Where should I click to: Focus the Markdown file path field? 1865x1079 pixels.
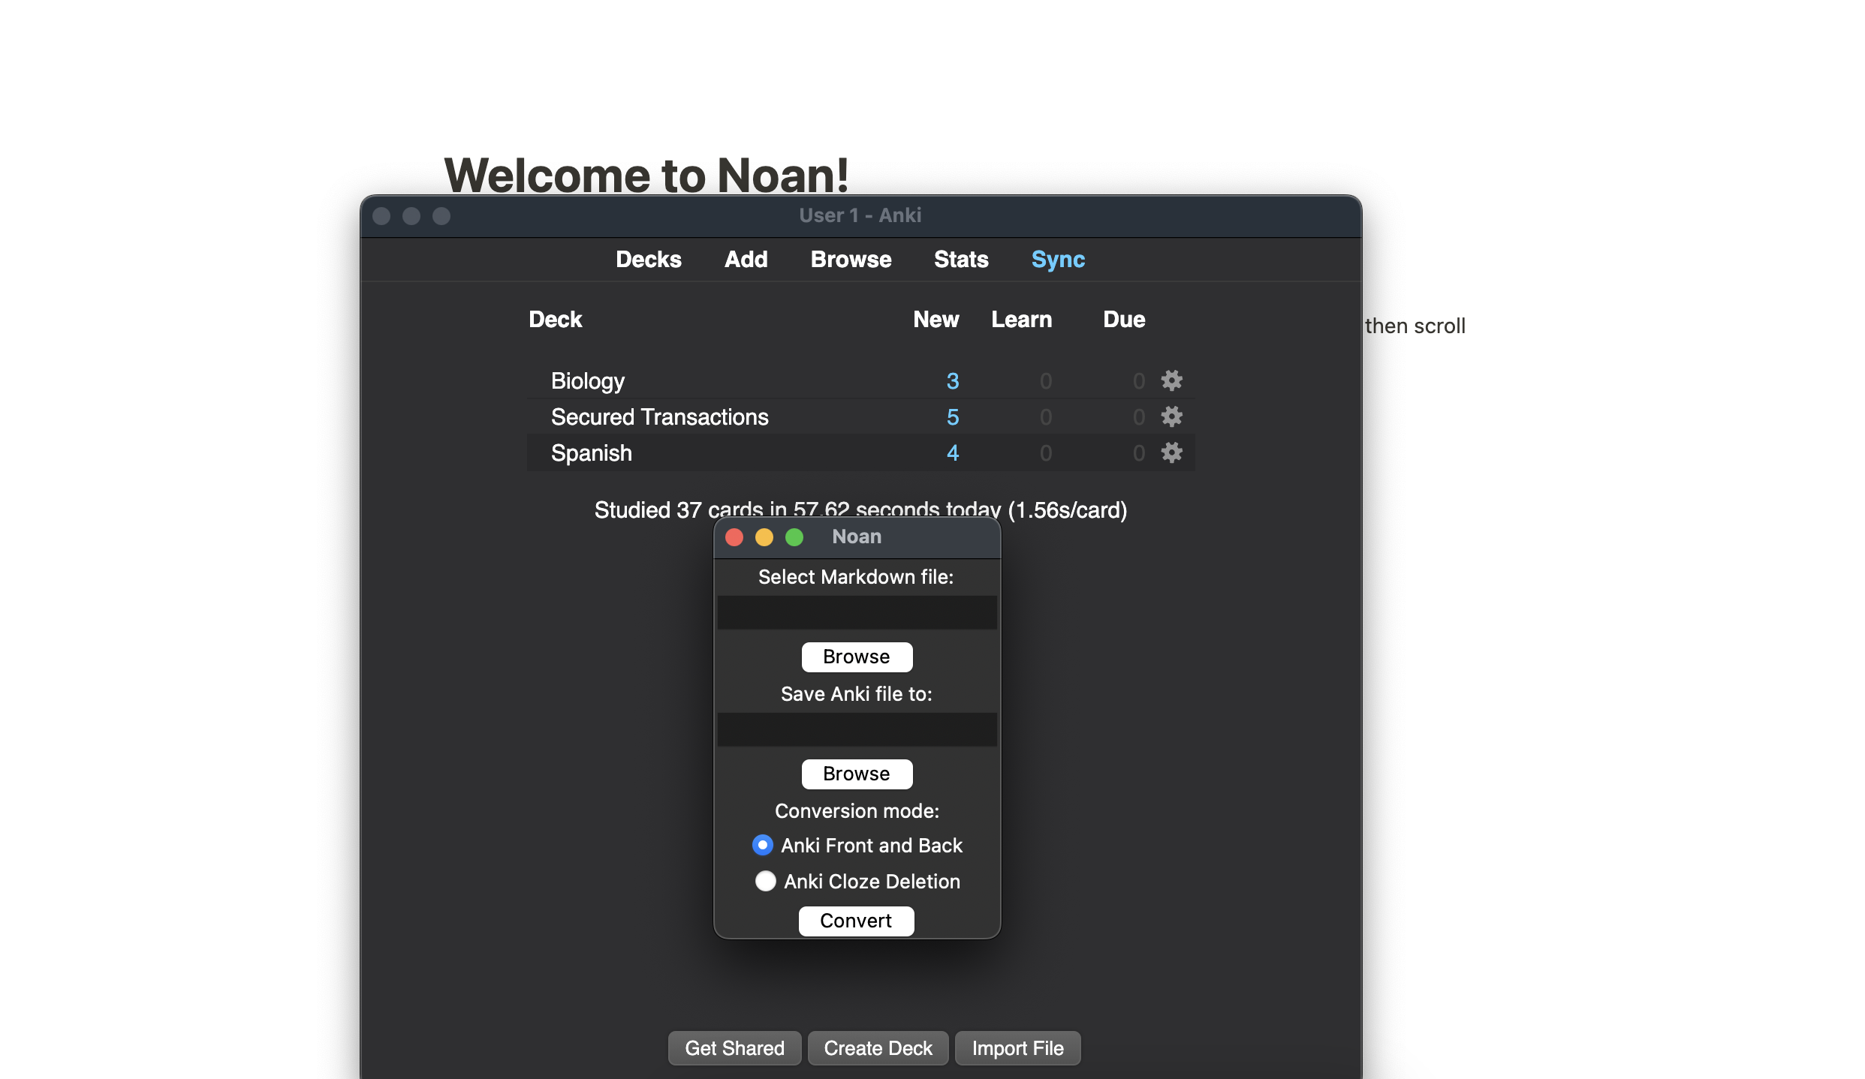[857, 612]
